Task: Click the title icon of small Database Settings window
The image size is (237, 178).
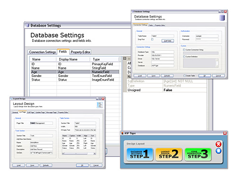Action: (133, 11)
